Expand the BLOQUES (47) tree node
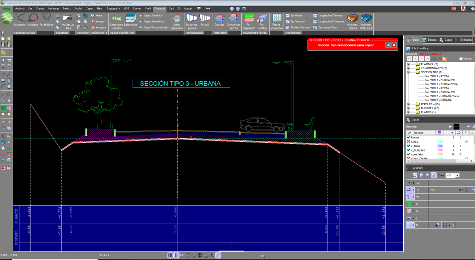The width and height of the screenshot is (475, 260). click(409, 108)
